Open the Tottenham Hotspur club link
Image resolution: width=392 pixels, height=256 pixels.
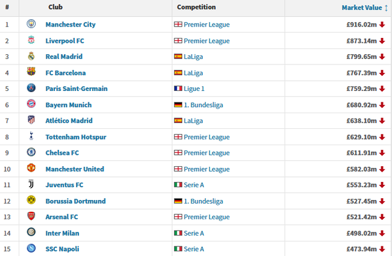pyautogui.click(x=75, y=137)
